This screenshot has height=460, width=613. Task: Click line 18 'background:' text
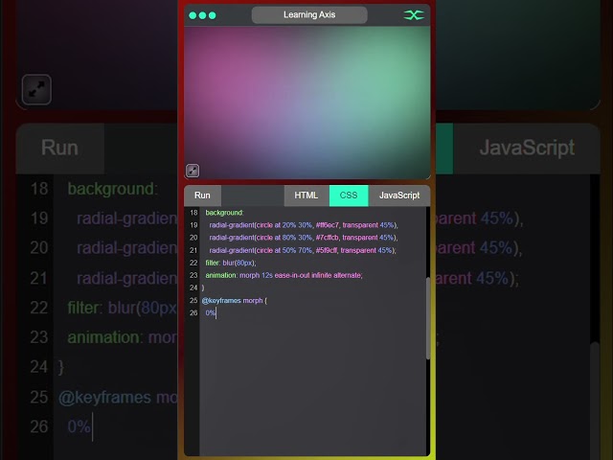pyautogui.click(x=224, y=213)
